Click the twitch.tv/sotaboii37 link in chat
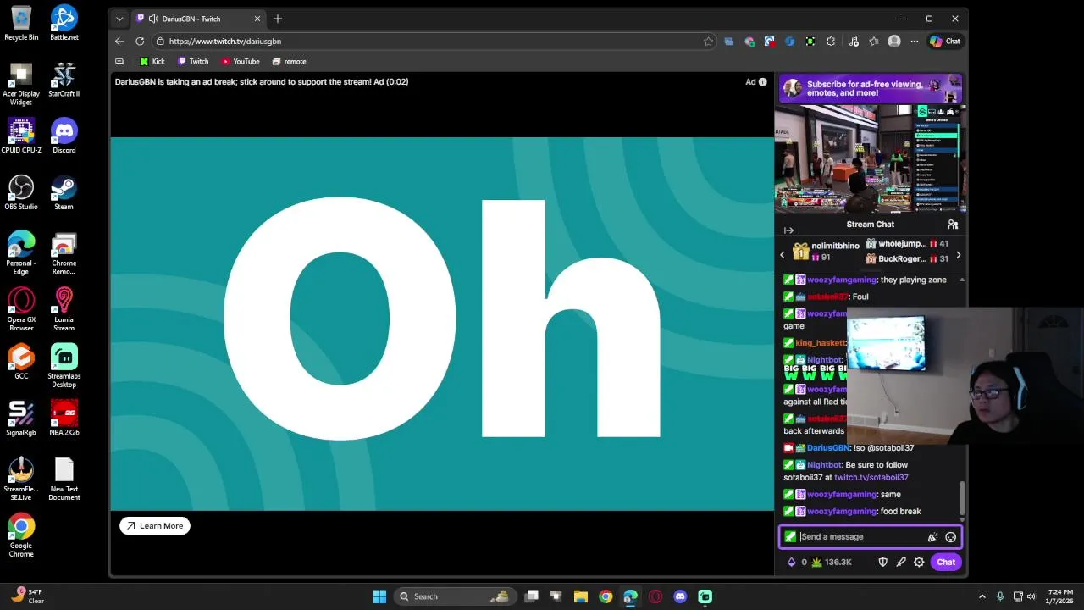 [x=871, y=478]
